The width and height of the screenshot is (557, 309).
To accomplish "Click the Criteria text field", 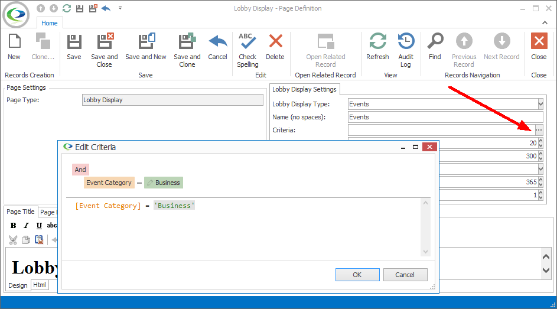I will pyautogui.click(x=441, y=130).
